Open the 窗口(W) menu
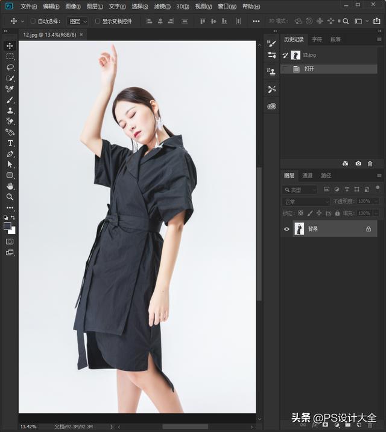The image size is (386, 432). tap(227, 6)
